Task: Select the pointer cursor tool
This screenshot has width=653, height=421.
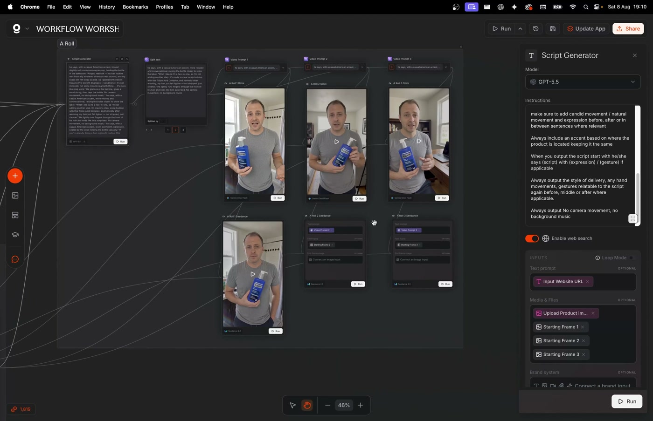Action: click(x=292, y=405)
